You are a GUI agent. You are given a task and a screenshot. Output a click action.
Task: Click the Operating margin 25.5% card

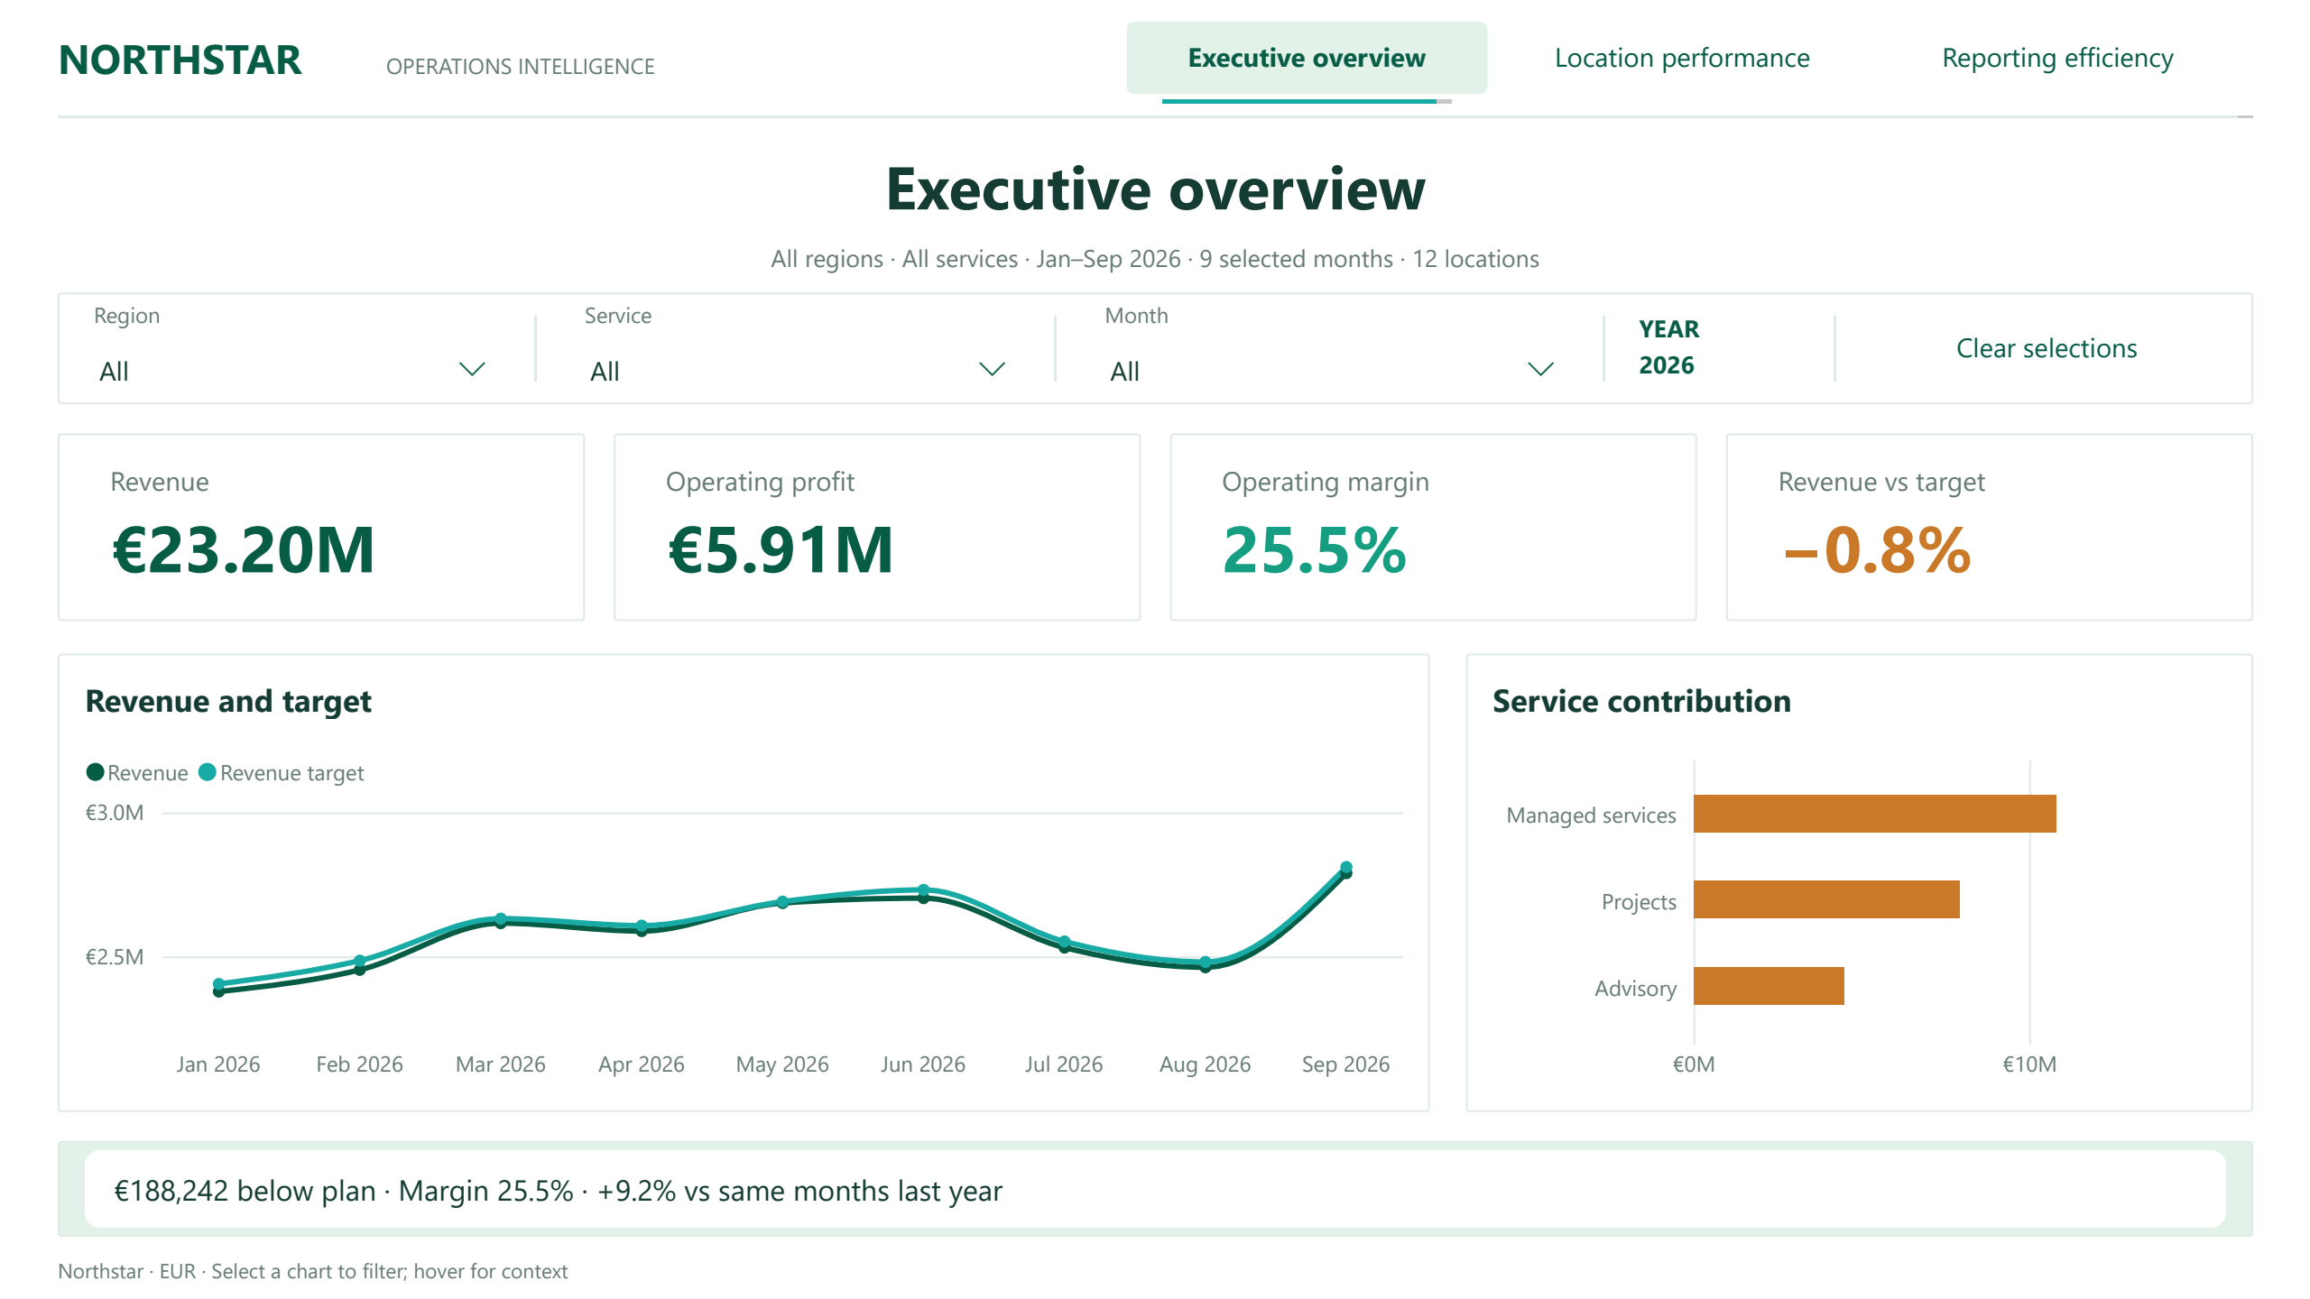[x=1433, y=527]
